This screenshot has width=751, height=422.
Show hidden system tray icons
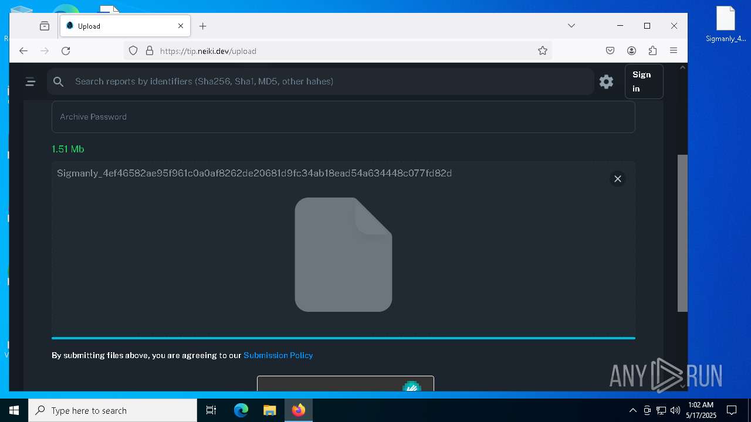[x=632, y=410]
